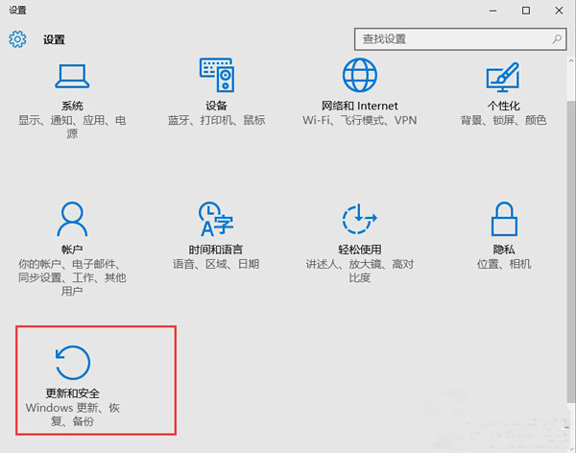Click description 背景、锁屏、颜色

click(503, 120)
